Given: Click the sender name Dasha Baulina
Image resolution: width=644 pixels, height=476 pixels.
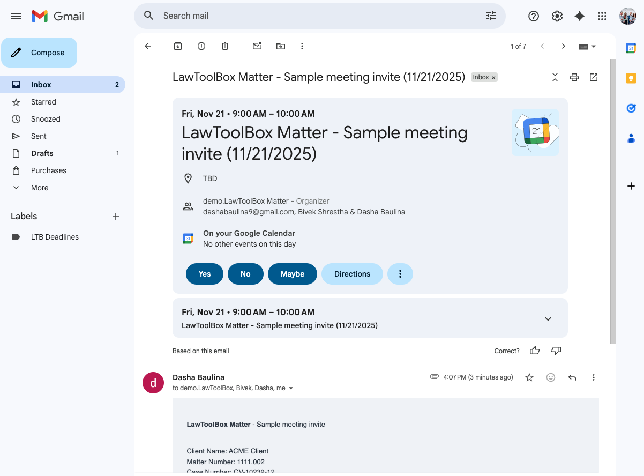Looking at the screenshot, I should (x=199, y=377).
